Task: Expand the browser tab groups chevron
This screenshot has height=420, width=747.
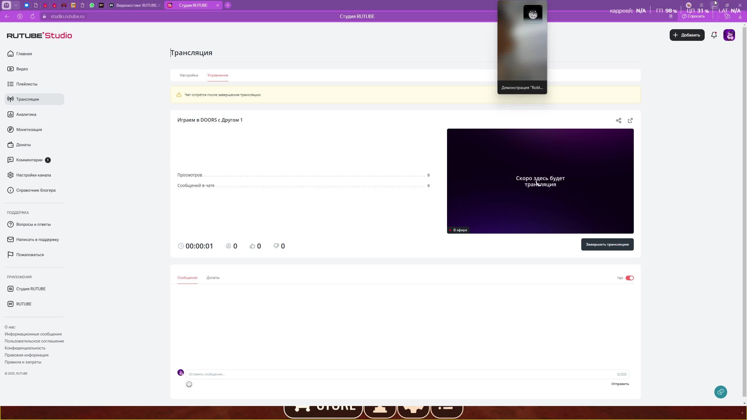Action: point(16,5)
